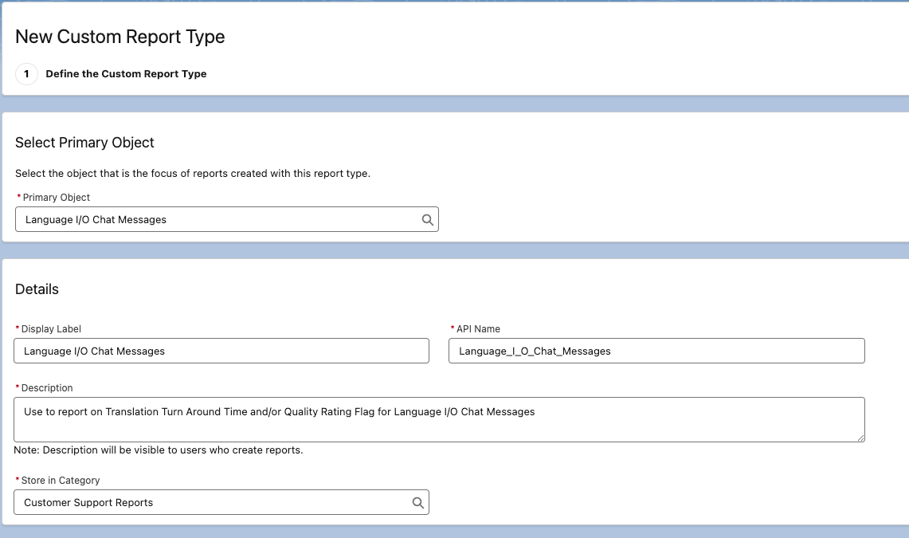Image resolution: width=909 pixels, height=538 pixels.
Task: Click the 'New Custom Report Type' heading
Action: 120,37
